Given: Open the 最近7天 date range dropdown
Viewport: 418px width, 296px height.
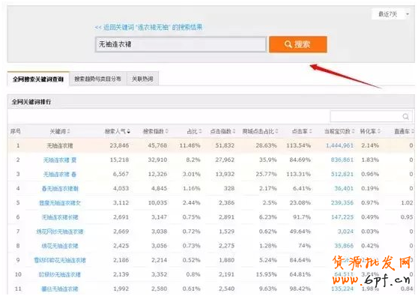Looking at the screenshot, I should (391, 14).
